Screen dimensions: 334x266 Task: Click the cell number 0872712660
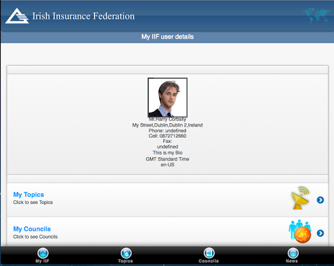[x=173, y=136]
